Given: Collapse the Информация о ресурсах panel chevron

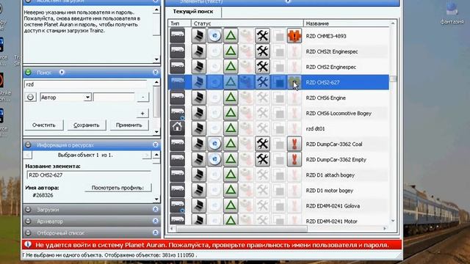Looking at the screenshot, I should click(x=155, y=145).
